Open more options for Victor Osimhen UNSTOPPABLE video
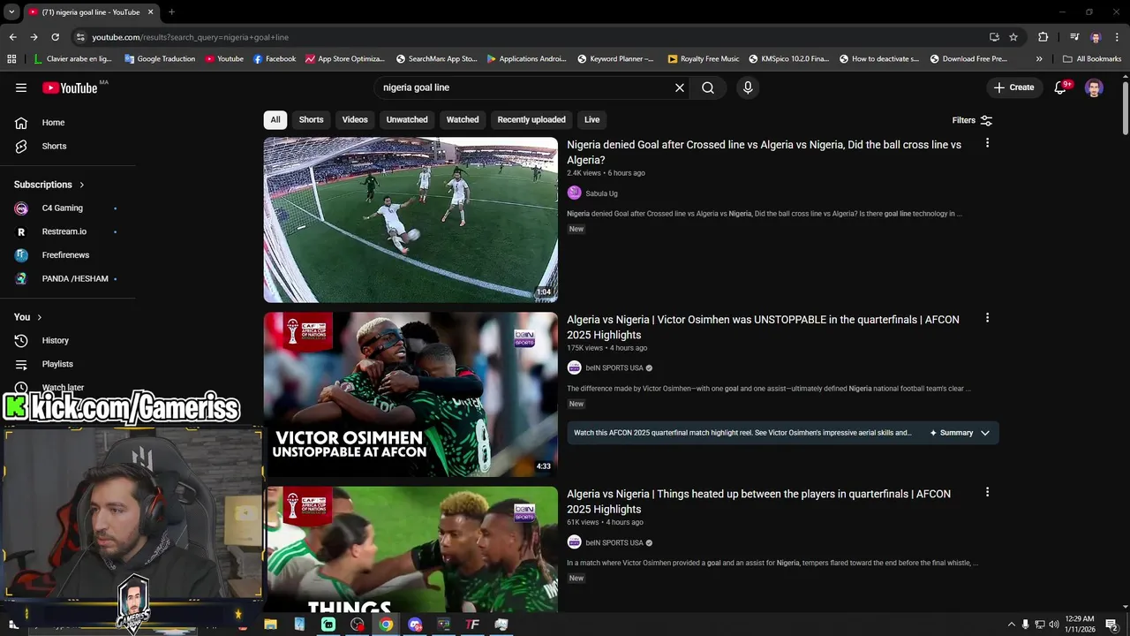1130x636 pixels. click(987, 318)
